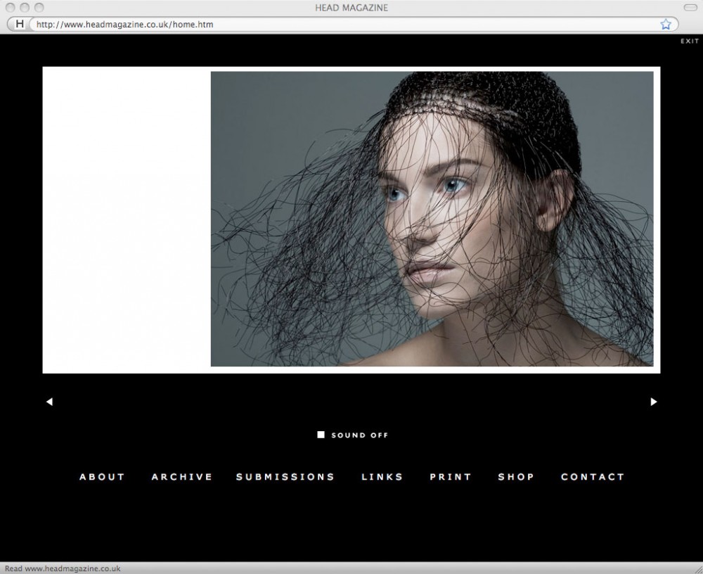This screenshot has width=703, height=574.
Task: Click the HEAD MAGAZINE window title
Action: [351, 8]
